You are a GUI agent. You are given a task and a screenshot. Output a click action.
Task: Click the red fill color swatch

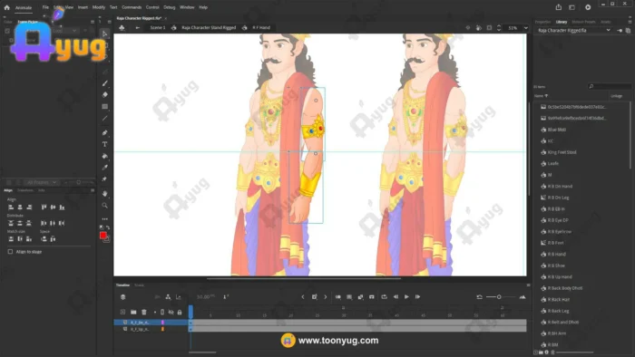pos(103,236)
